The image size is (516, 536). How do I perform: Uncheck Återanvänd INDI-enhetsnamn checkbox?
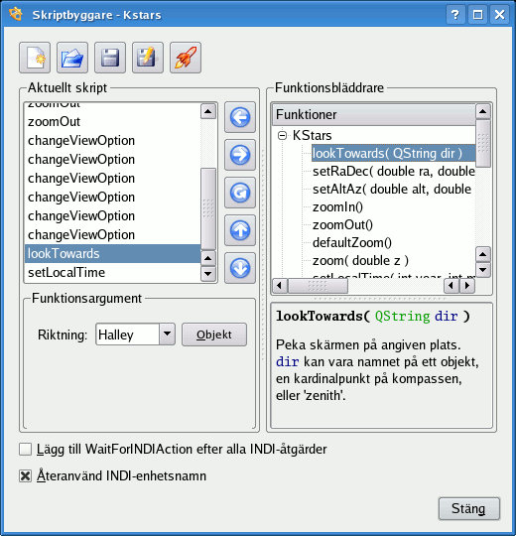click(x=25, y=475)
